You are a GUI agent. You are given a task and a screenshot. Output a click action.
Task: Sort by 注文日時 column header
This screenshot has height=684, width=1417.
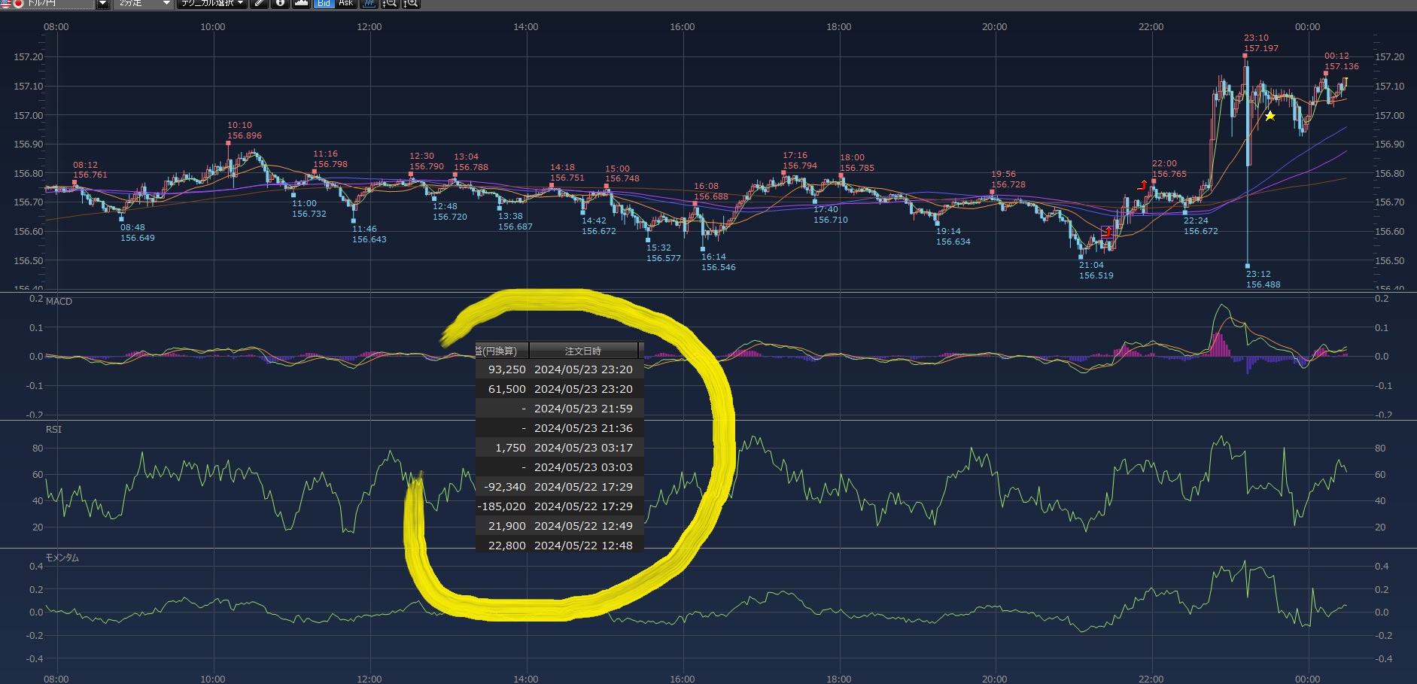point(583,351)
